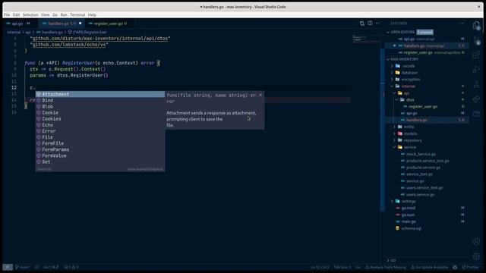The image size is (486, 273).
Task: Open main.go in the file tree
Action: [409, 221]
